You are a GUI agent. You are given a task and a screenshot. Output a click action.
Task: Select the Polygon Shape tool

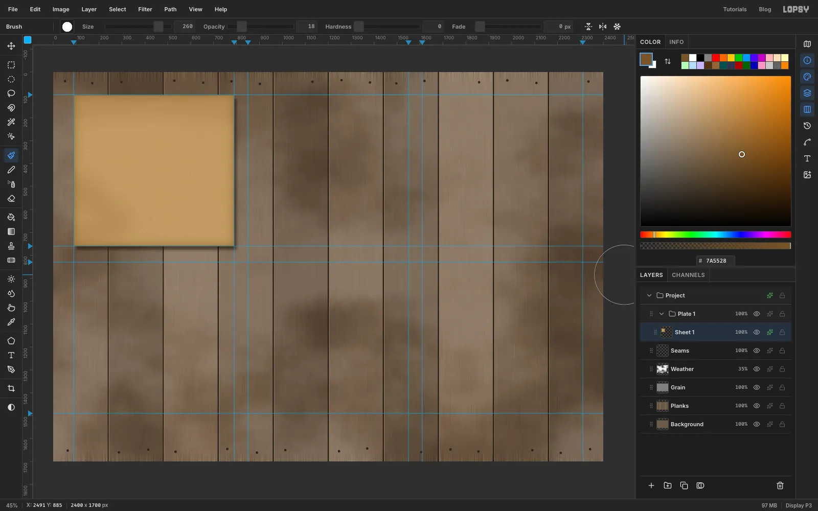[x=11, y=341]
